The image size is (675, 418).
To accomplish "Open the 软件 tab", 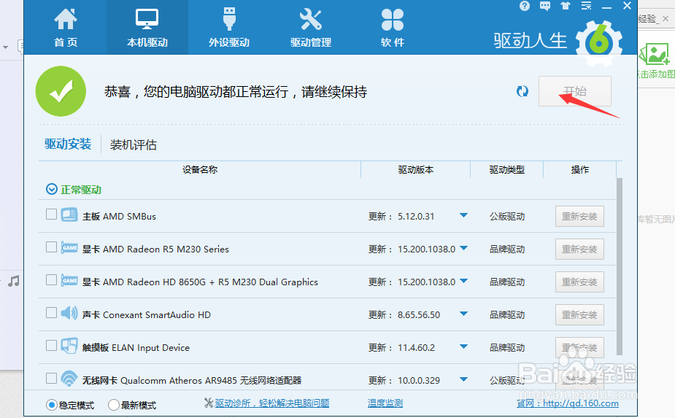I will [x=392, y=28].
